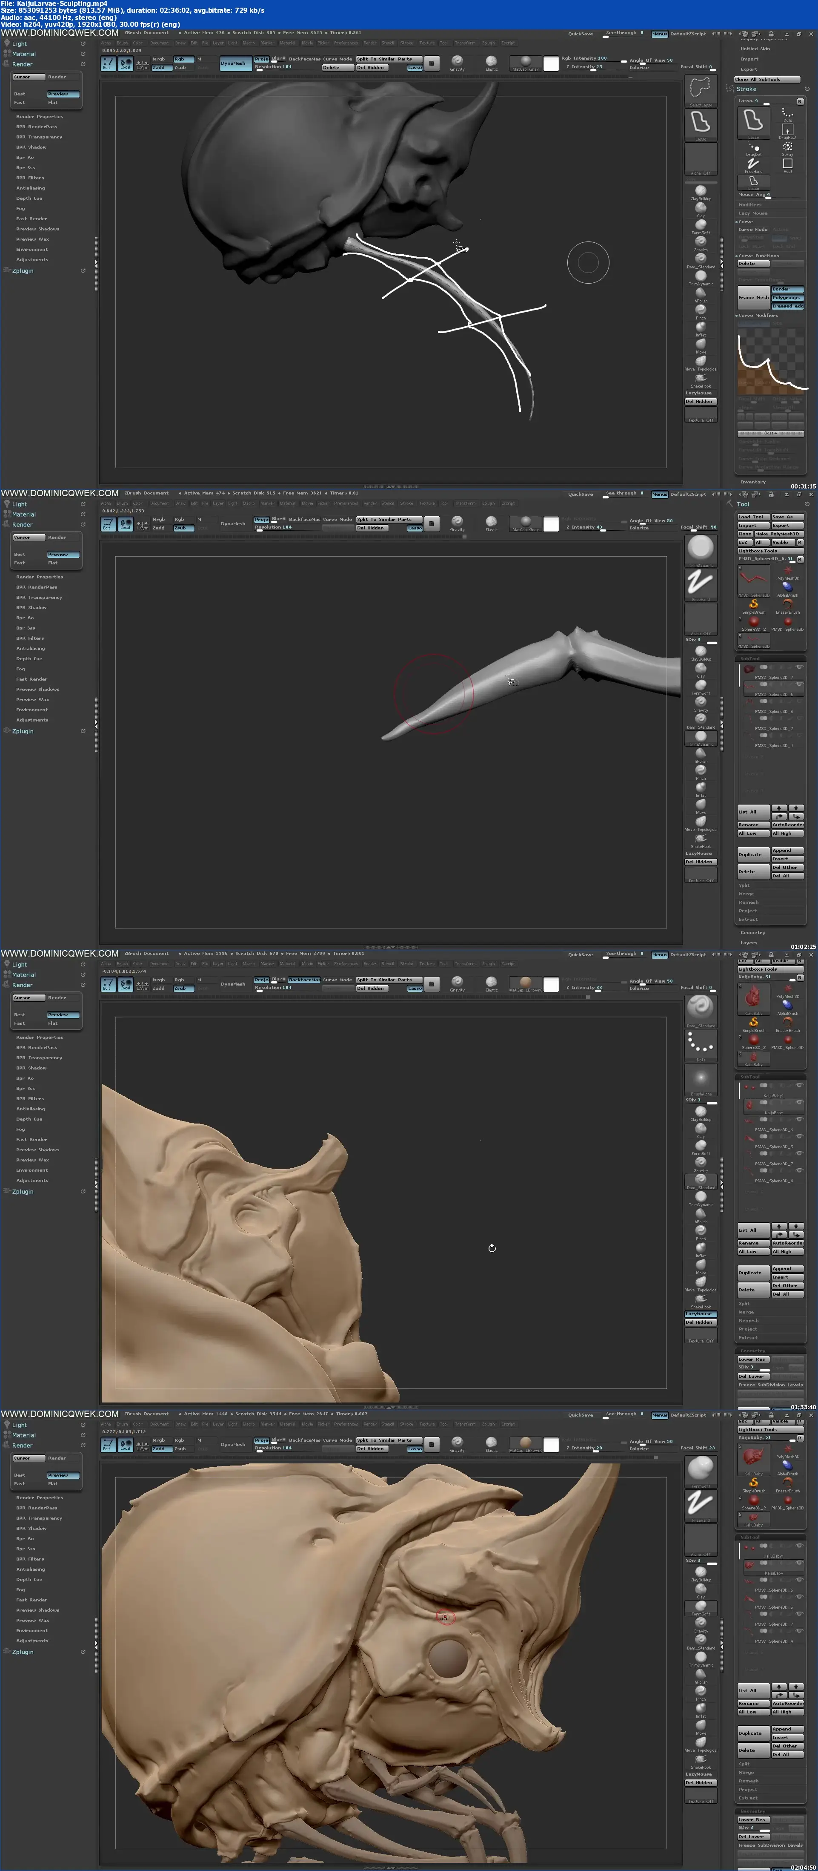The width and height of the screenshot is (818, 1871).
Task: Open Preview Shadows in third frame's Render palette
Action: 38,1150
